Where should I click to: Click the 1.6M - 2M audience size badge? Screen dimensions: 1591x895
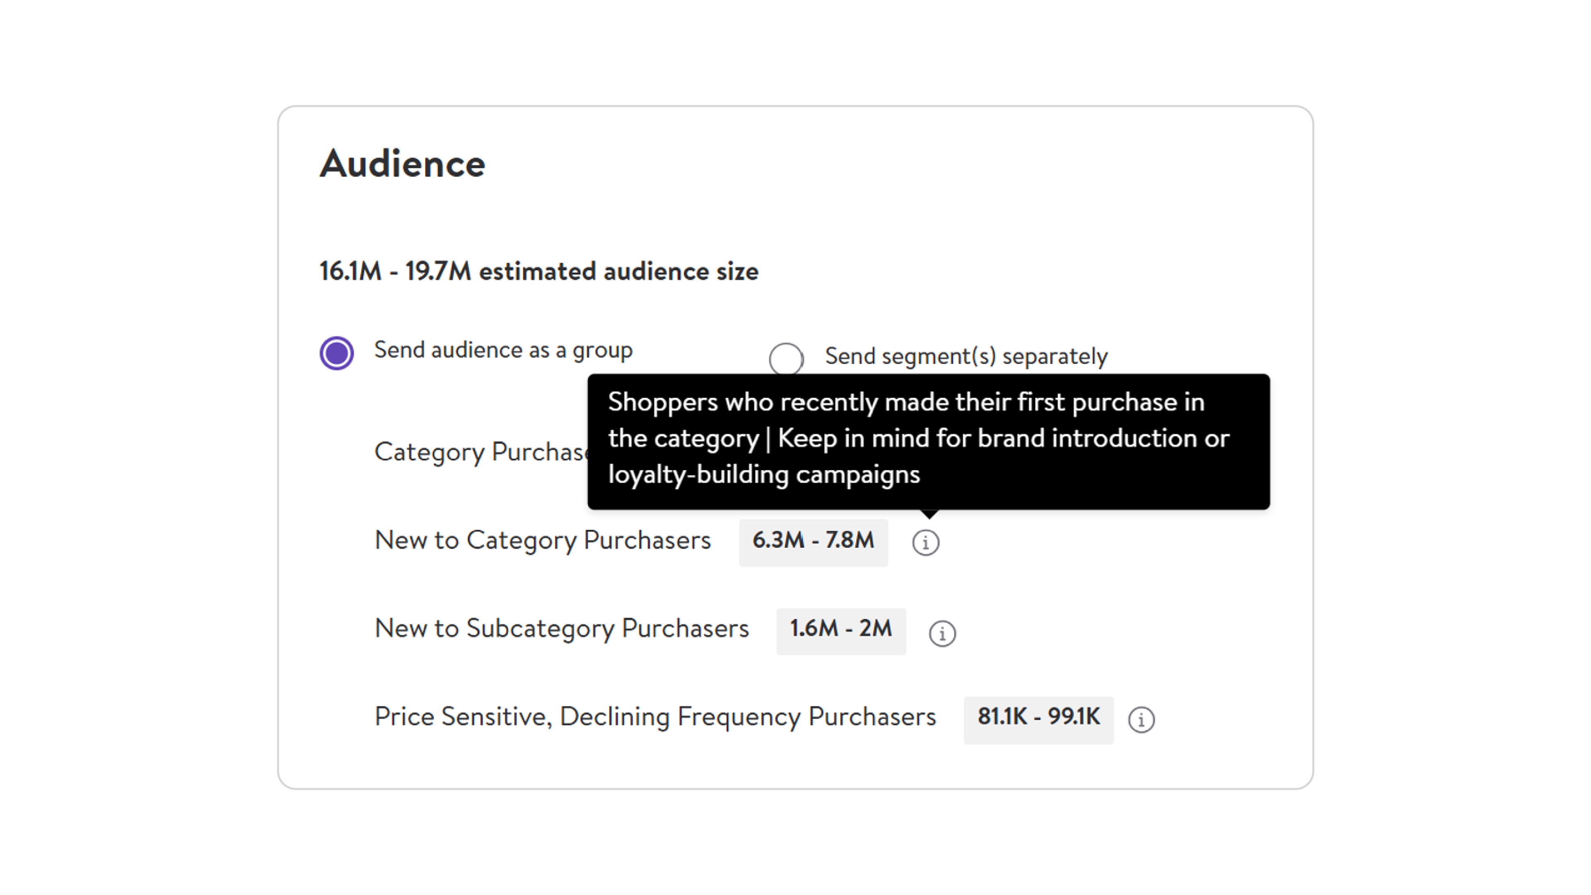[841, 630]
